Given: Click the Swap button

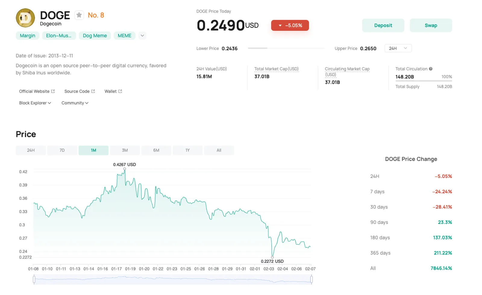Looking at the screenshot, I should click(431, 25).
